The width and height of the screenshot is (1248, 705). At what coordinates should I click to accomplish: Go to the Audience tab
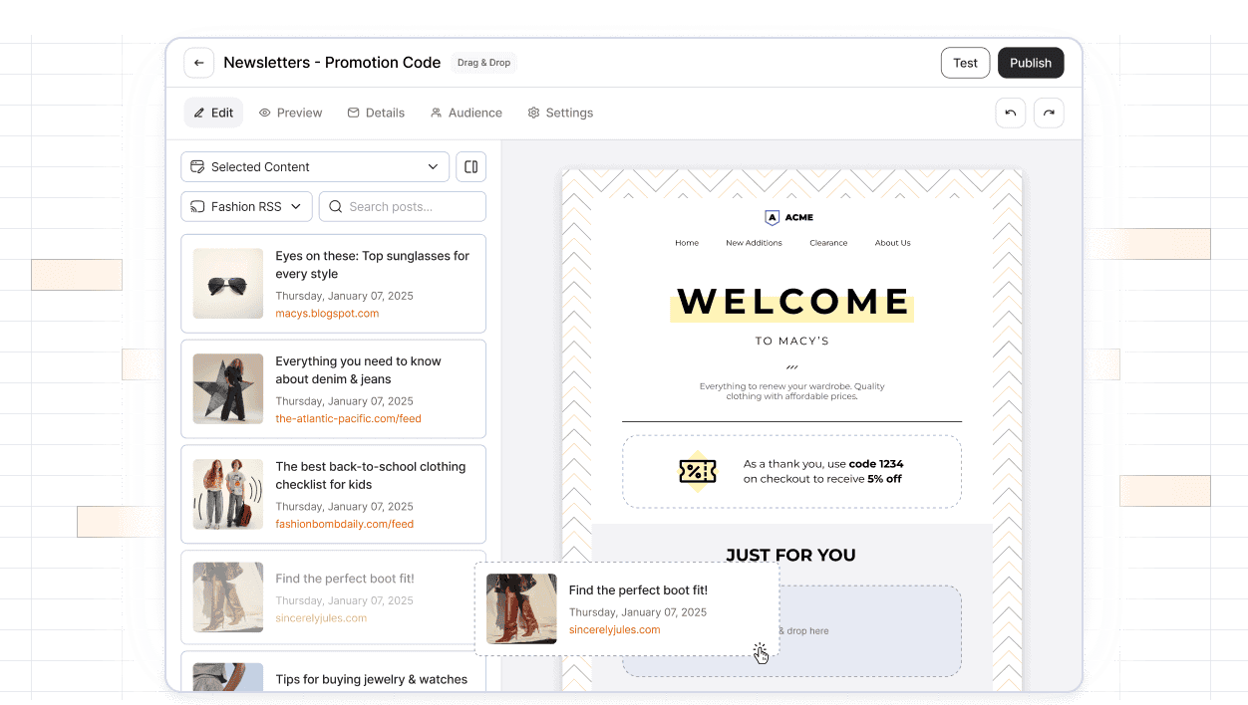tap(466, 113)
